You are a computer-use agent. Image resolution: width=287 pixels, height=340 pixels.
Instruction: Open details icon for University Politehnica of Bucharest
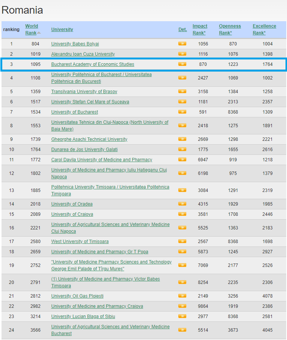[182, 78]
